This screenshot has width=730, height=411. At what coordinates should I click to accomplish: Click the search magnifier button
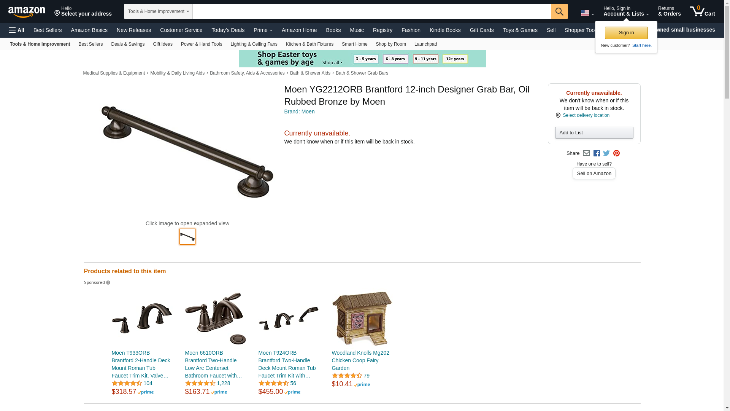tap(559, 11)
